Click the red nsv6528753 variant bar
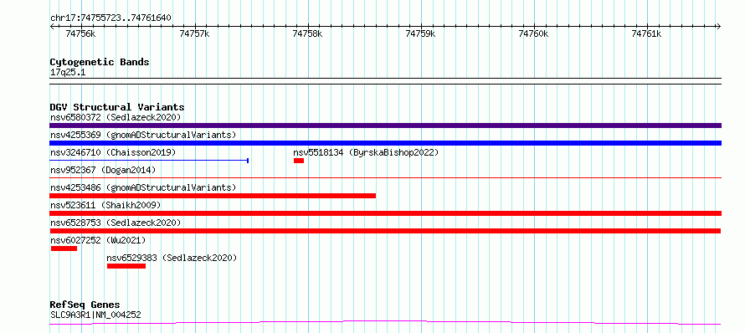745x333 pixels. coord(385,231)
